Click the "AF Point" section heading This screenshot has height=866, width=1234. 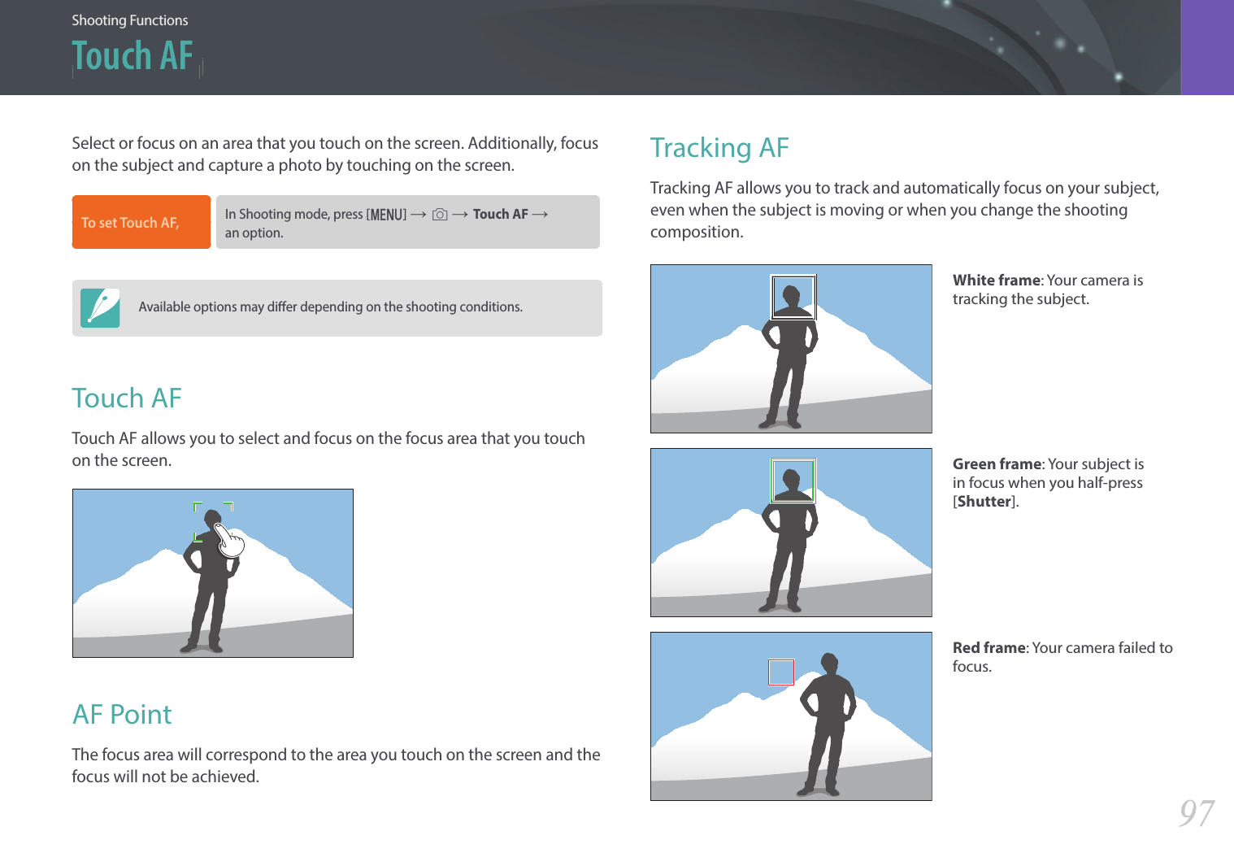pyautogui.click(x=122, y=715)
